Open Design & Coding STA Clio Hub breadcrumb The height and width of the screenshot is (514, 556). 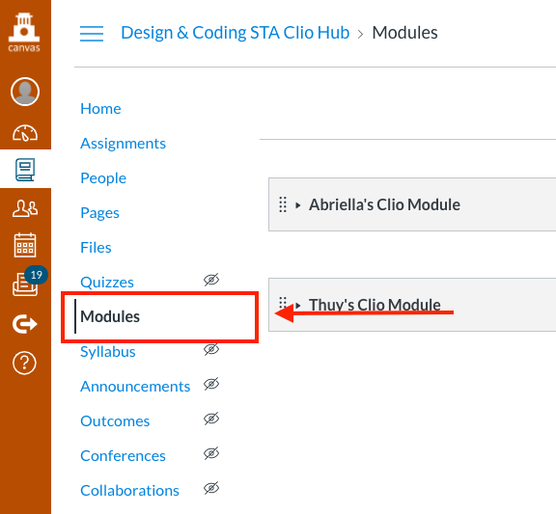coord(236,33)
